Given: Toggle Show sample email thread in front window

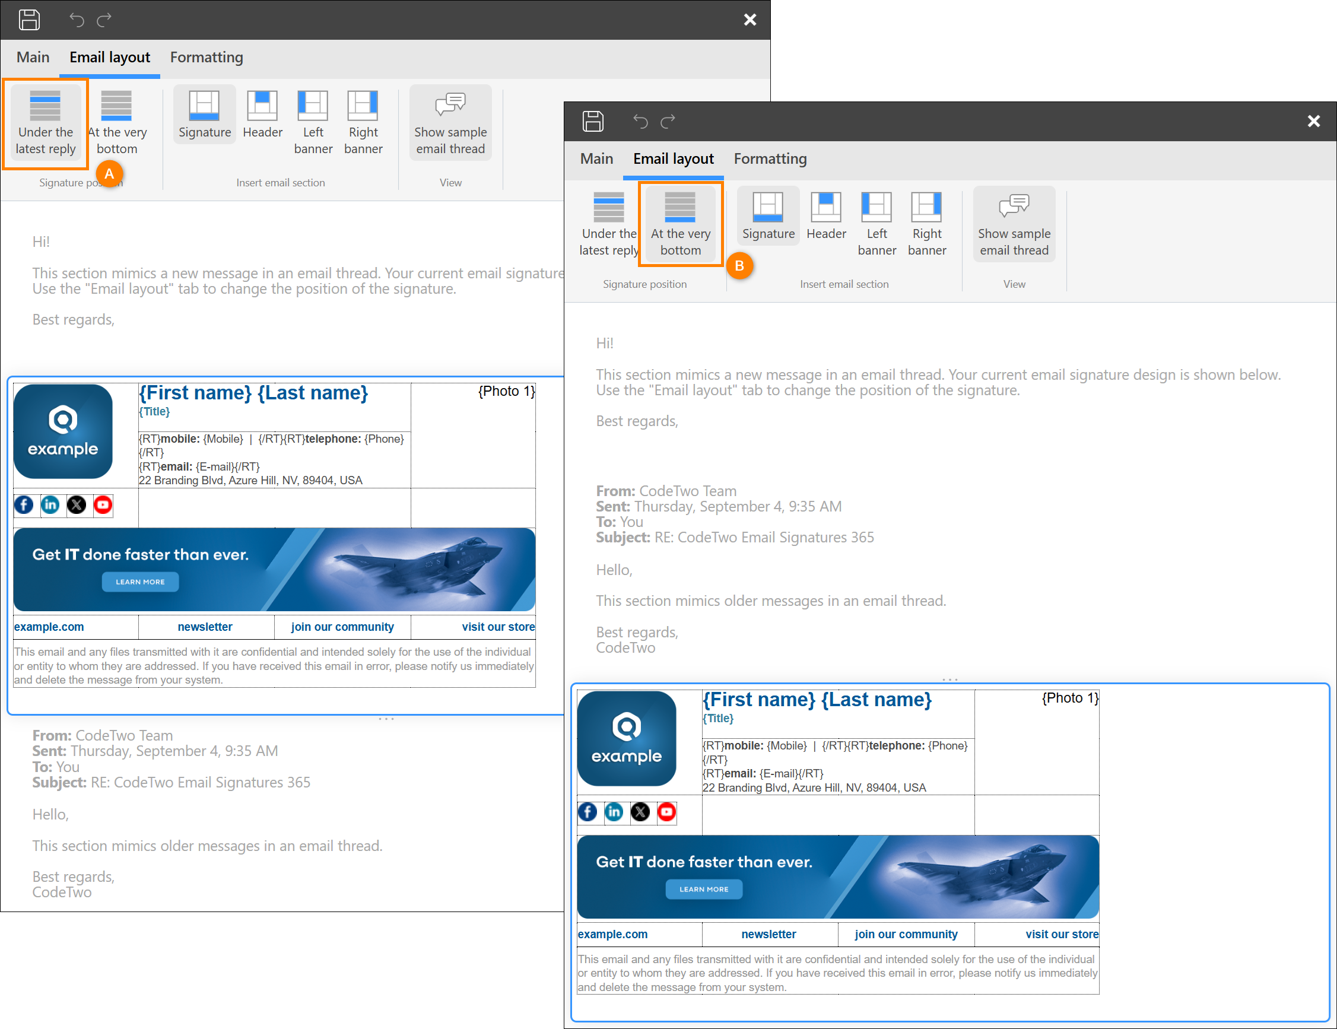Looking at the screenshot, I should (x=1014, y=225).
